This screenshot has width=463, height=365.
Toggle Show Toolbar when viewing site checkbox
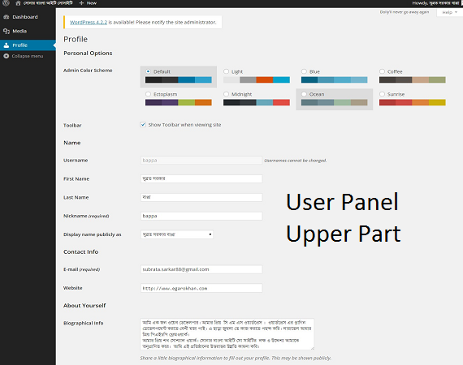pos(143,124)
